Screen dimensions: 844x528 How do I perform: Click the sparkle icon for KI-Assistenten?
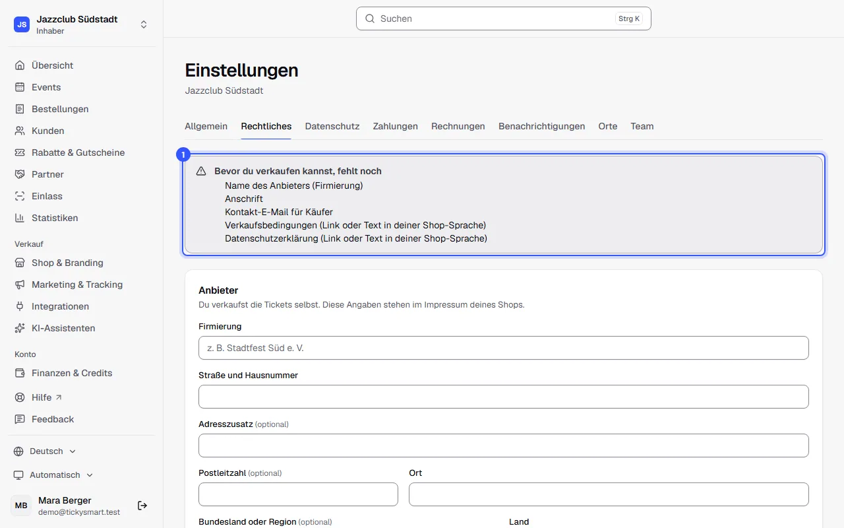coord(20,328)
